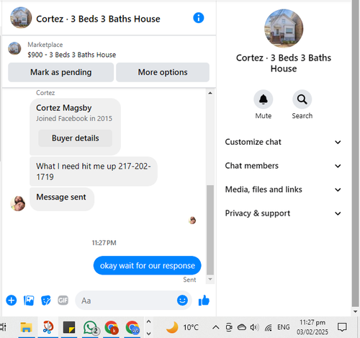The height and width of the screenshot is (338, 360).
Task: Click the Mark as pending button
Action: tap(60, 72)
